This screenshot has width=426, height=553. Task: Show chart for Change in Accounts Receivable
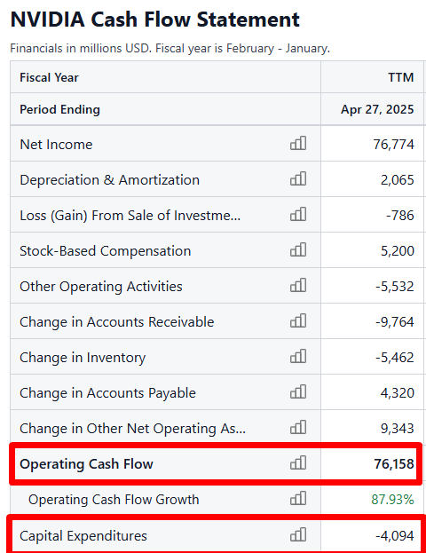(x=298, y=321)
